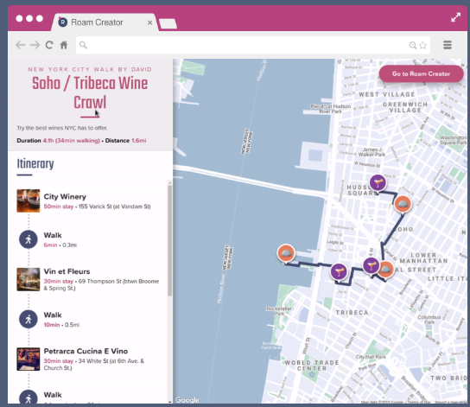
Task: Click walk icon for 10min walk
Action: click(29, 319)
